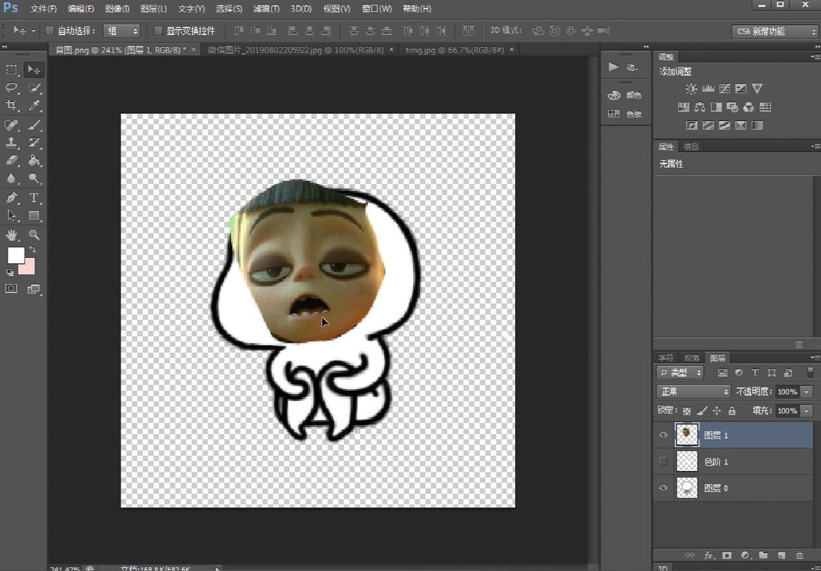Image resolution: width=821 pixels, height=571 pixels.
Task: Create a new group folder
Action: pos(763,556)
